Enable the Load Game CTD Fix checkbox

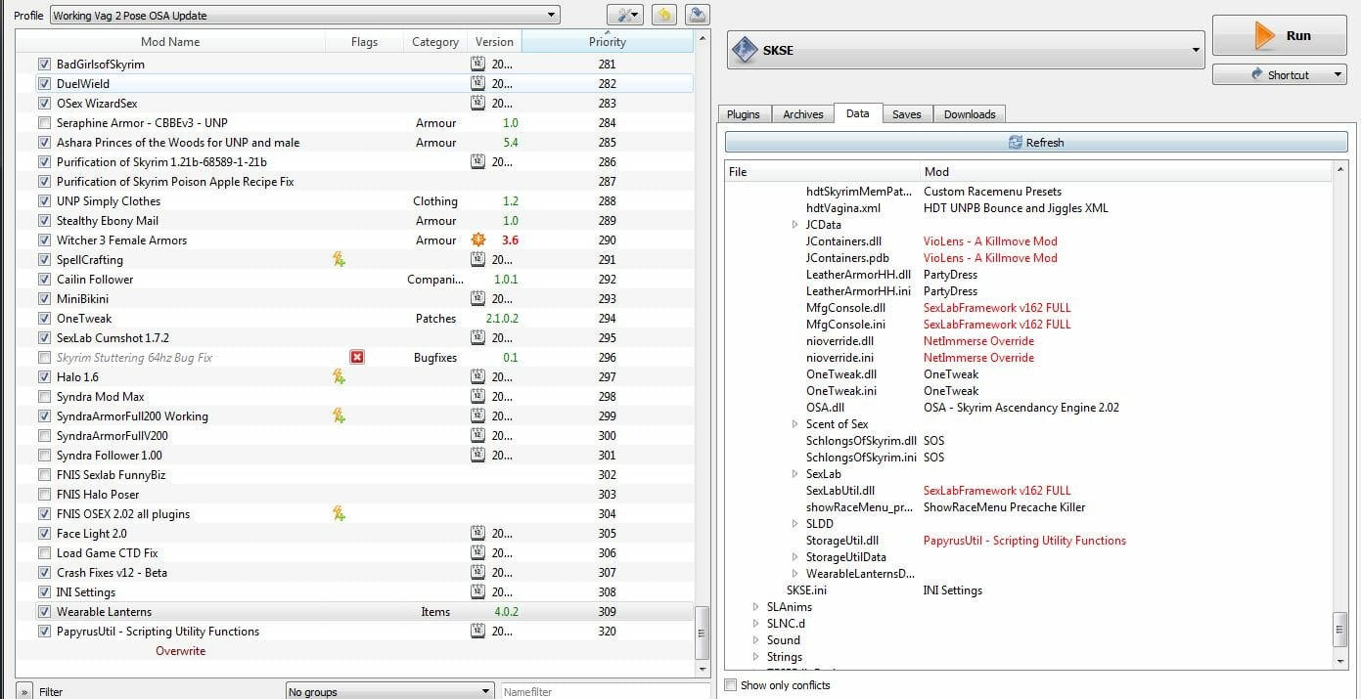44,553
